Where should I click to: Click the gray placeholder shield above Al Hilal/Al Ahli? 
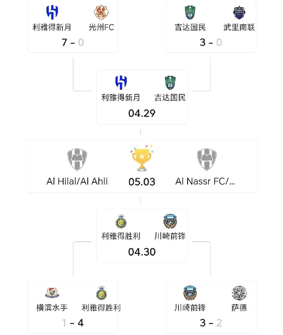[77, 160]
